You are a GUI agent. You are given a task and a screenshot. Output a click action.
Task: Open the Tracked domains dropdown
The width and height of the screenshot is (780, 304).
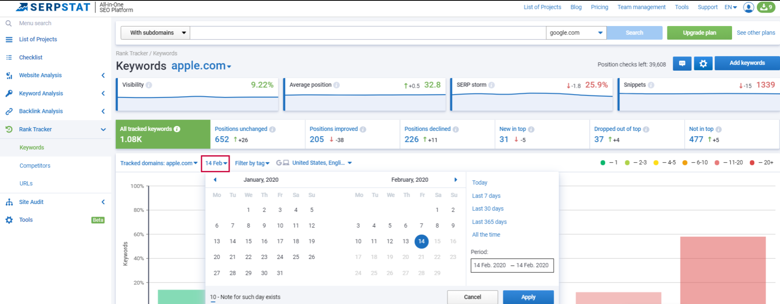coord(159,163)
